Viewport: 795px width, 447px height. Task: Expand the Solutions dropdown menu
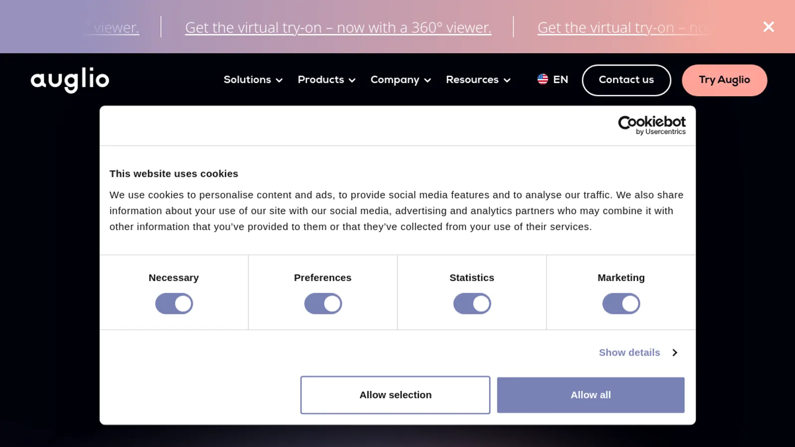pos(253,80)
